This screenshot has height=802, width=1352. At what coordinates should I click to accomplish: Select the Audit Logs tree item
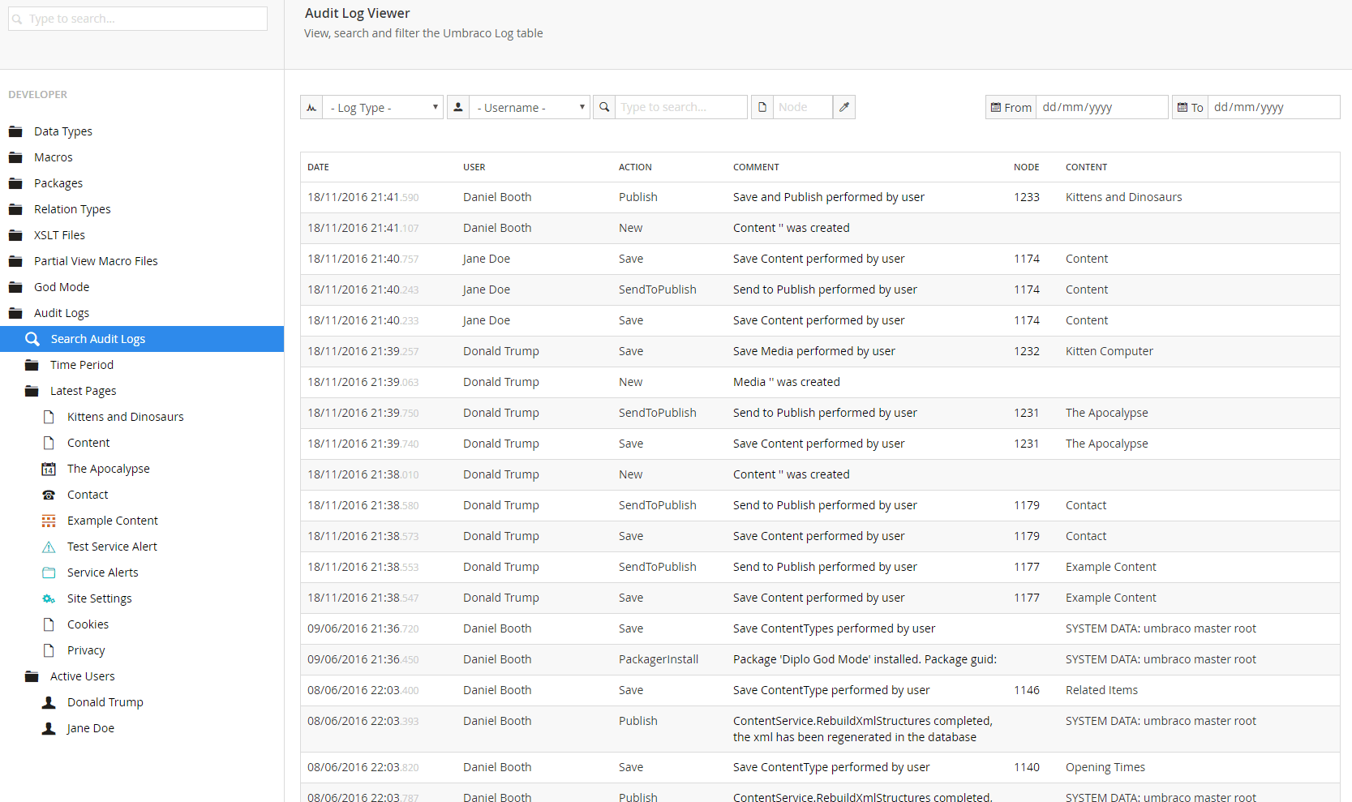point(62,313)
